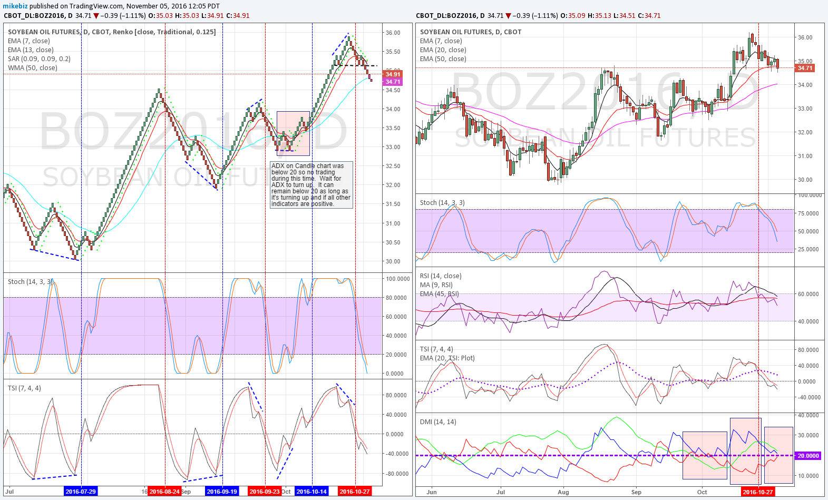Click the red 34.91 price label

(393, 74)
